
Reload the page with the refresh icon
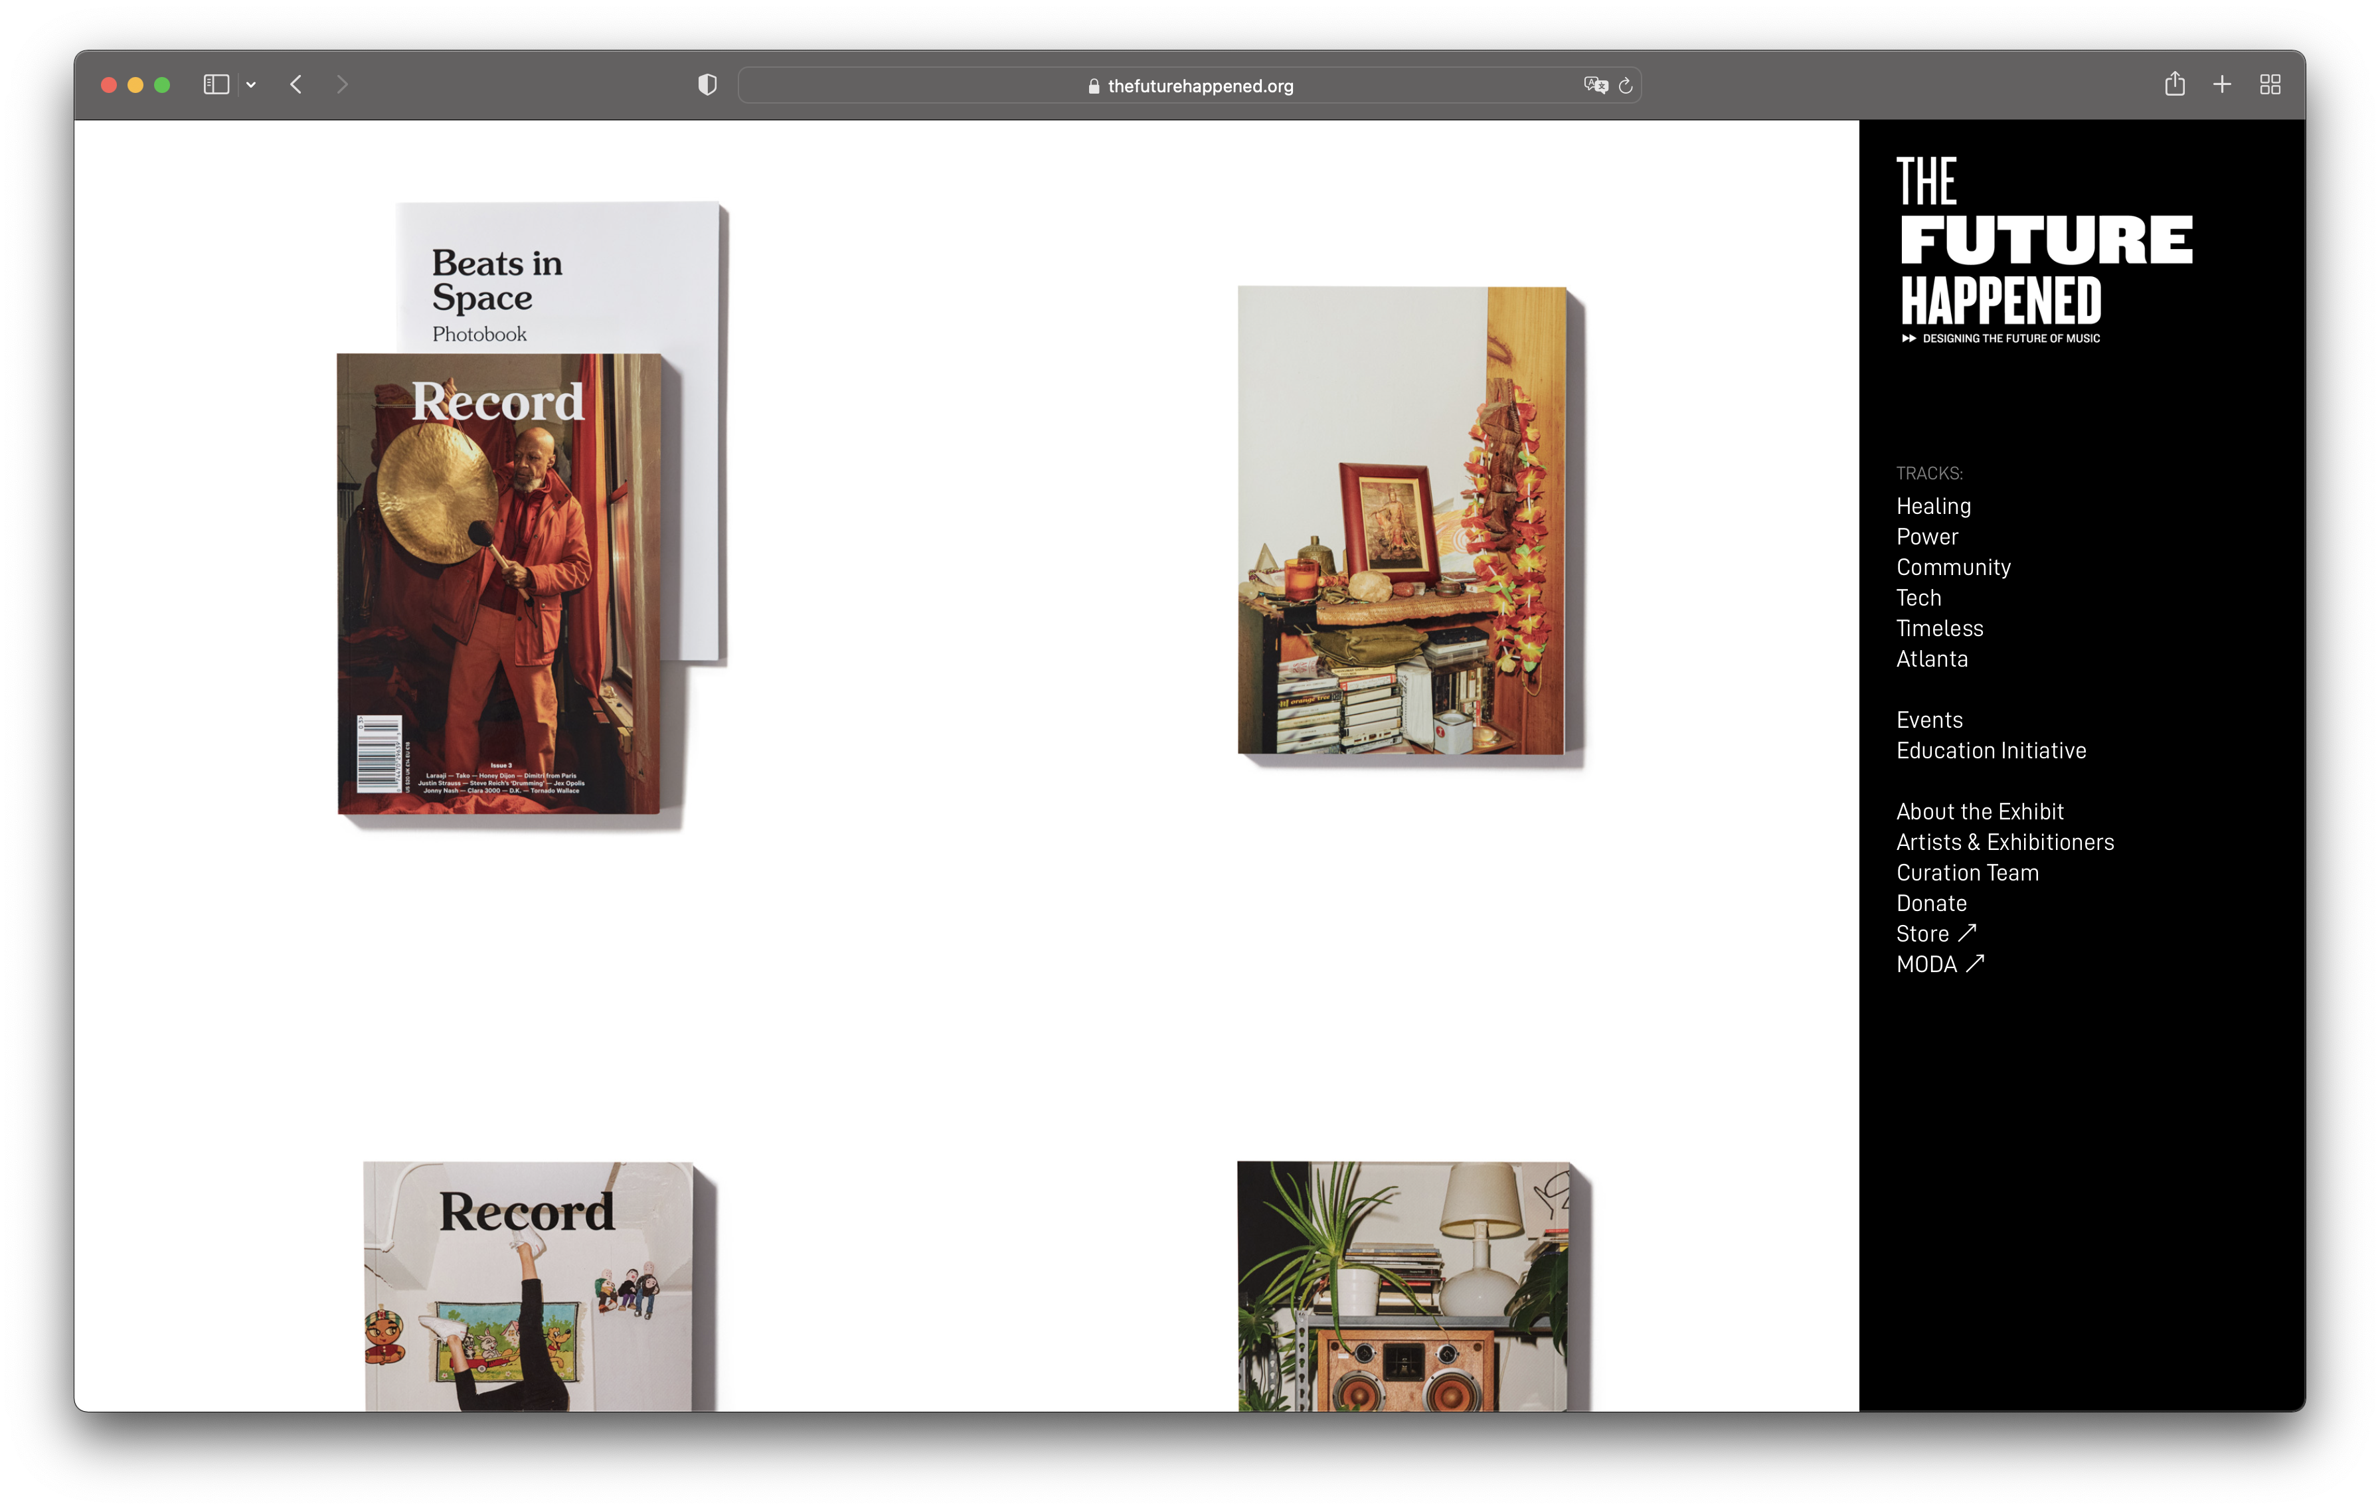tap(1626, 86)
